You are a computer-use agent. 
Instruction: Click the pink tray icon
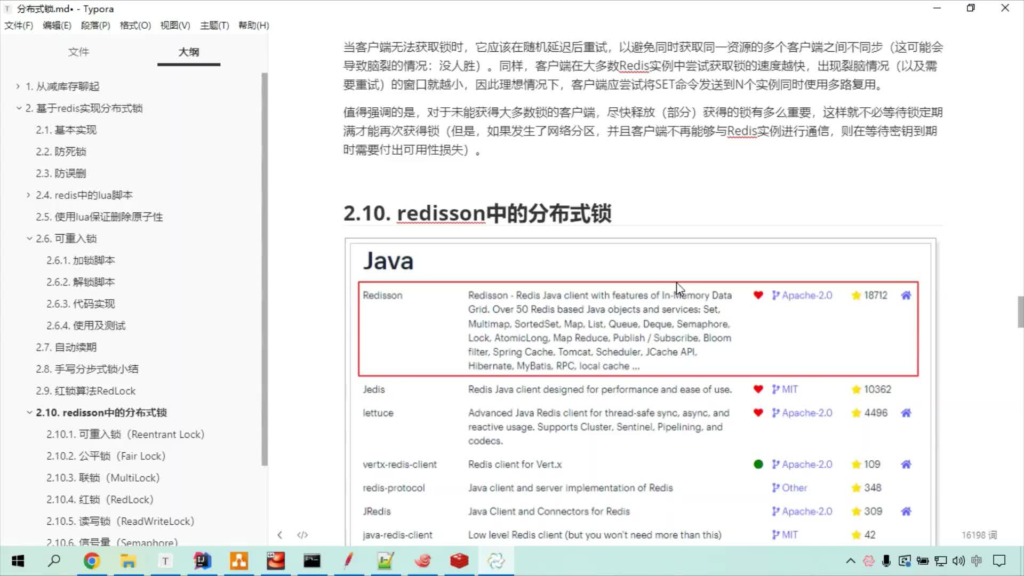[x=869, y=561]
